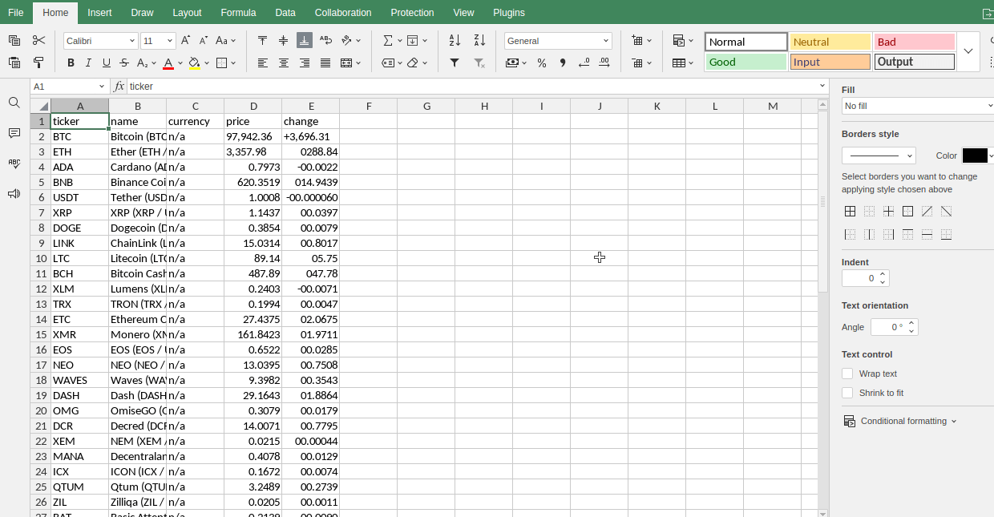Apply a filter to the data
The height and width of the screenshot is (517, 994).
454,62
